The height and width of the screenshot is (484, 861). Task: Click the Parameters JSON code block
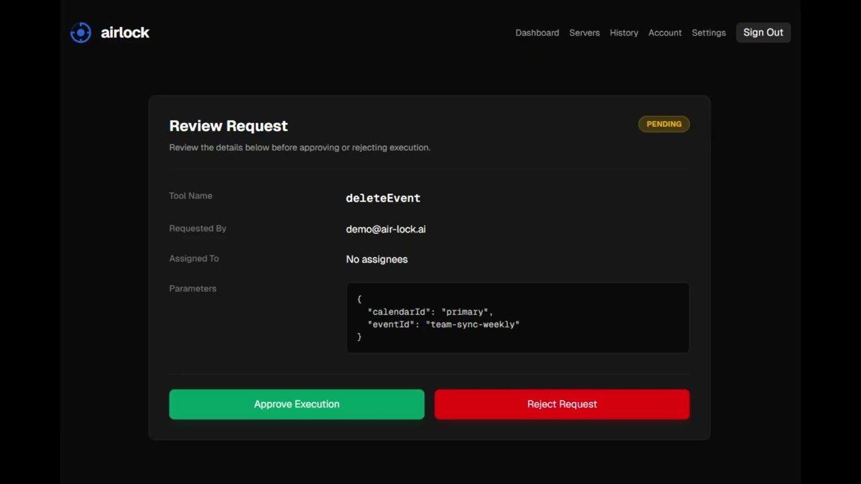(518, 317)
